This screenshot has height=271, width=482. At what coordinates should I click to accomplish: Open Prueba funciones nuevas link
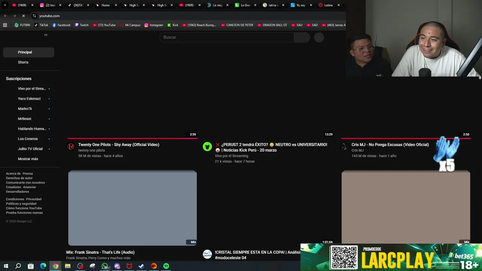point(24,213)
